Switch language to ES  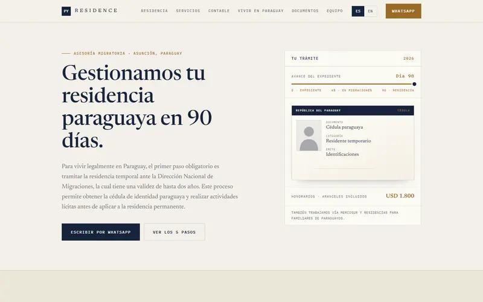358,11
